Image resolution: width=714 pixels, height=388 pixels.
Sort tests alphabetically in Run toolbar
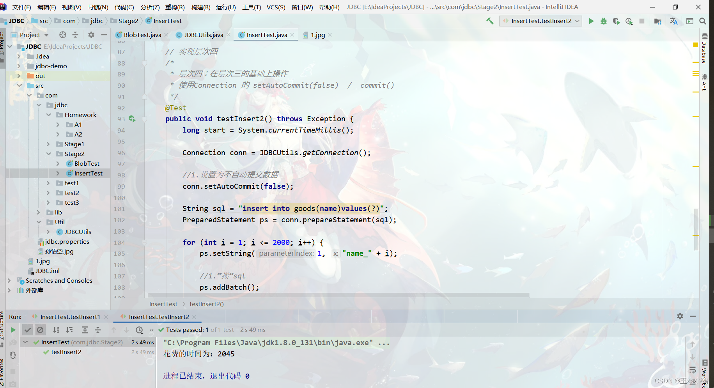point(56,330)
